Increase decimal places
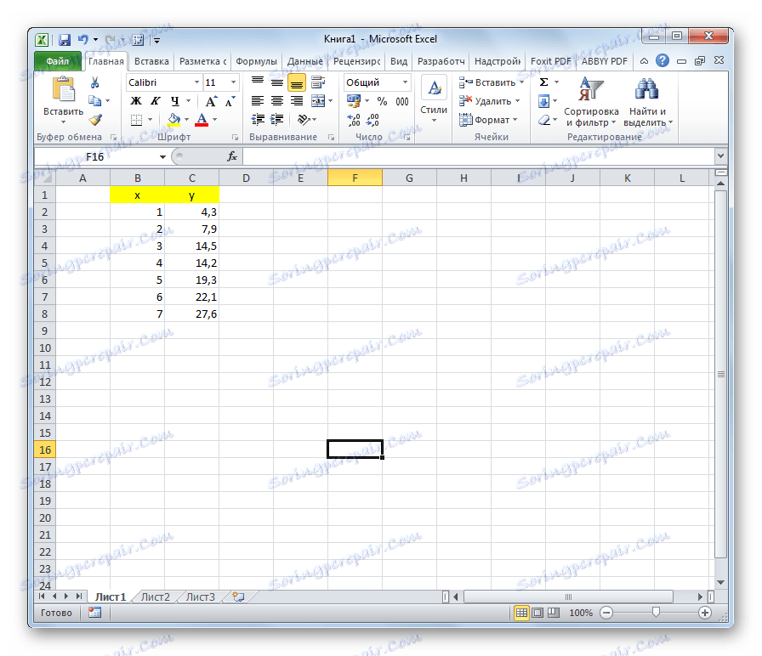Screen dimensions: 762x656 354,120
